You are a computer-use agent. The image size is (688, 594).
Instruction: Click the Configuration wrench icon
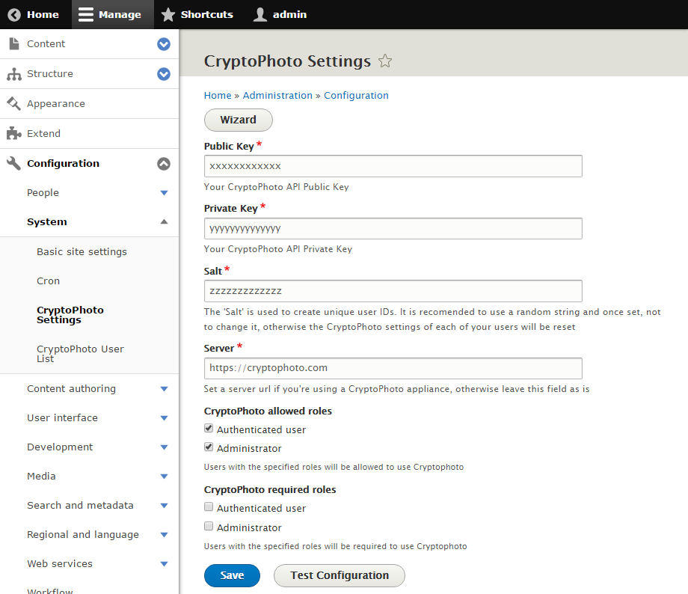(14, 163)
